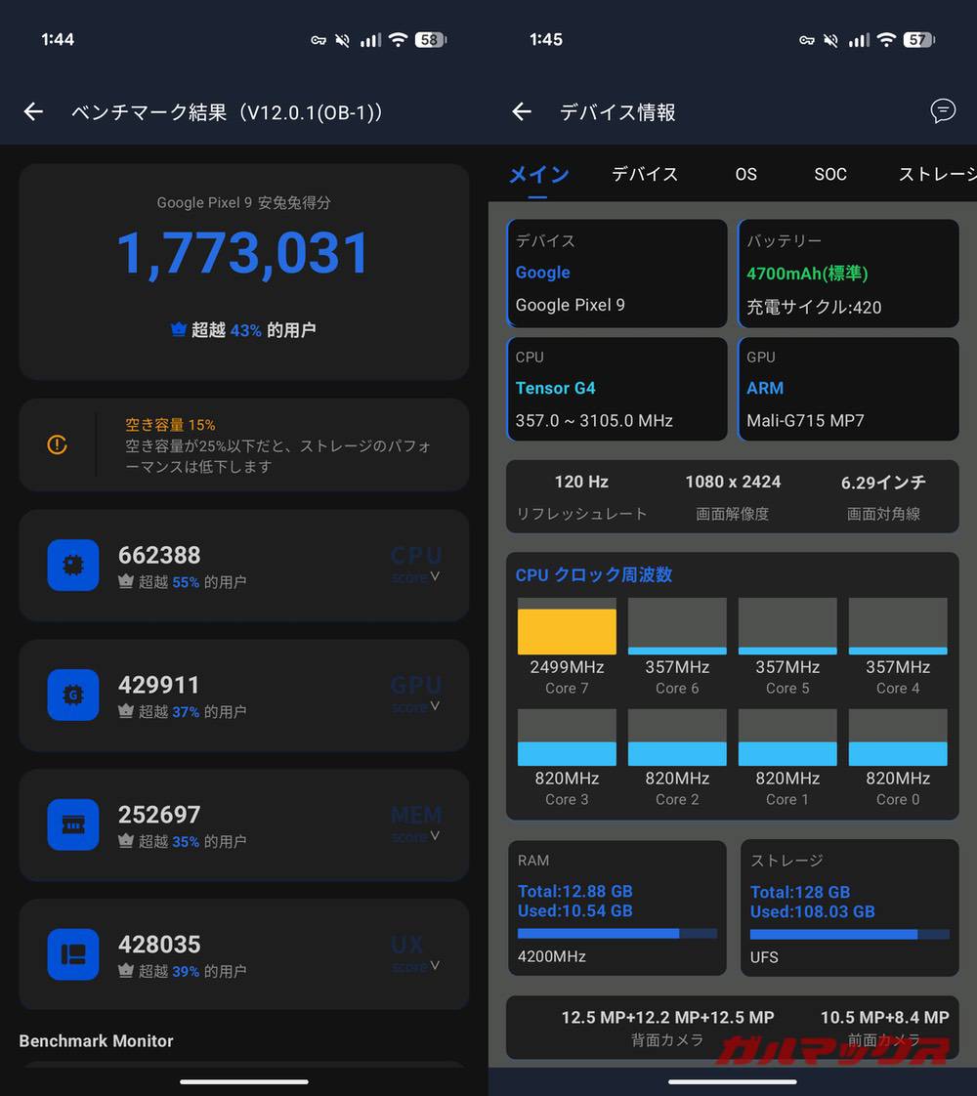
Task: Expand the GPU score 429911 details
Action: click(435, 706)
